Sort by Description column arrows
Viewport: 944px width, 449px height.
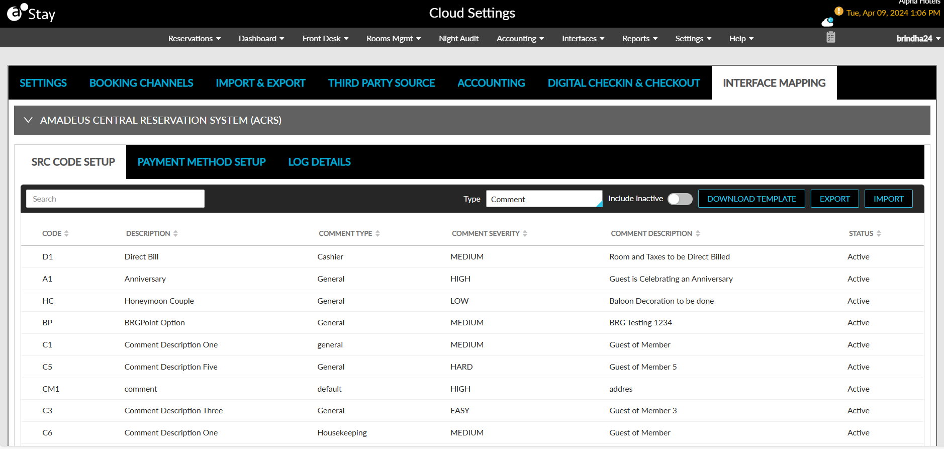coord(175,233)
